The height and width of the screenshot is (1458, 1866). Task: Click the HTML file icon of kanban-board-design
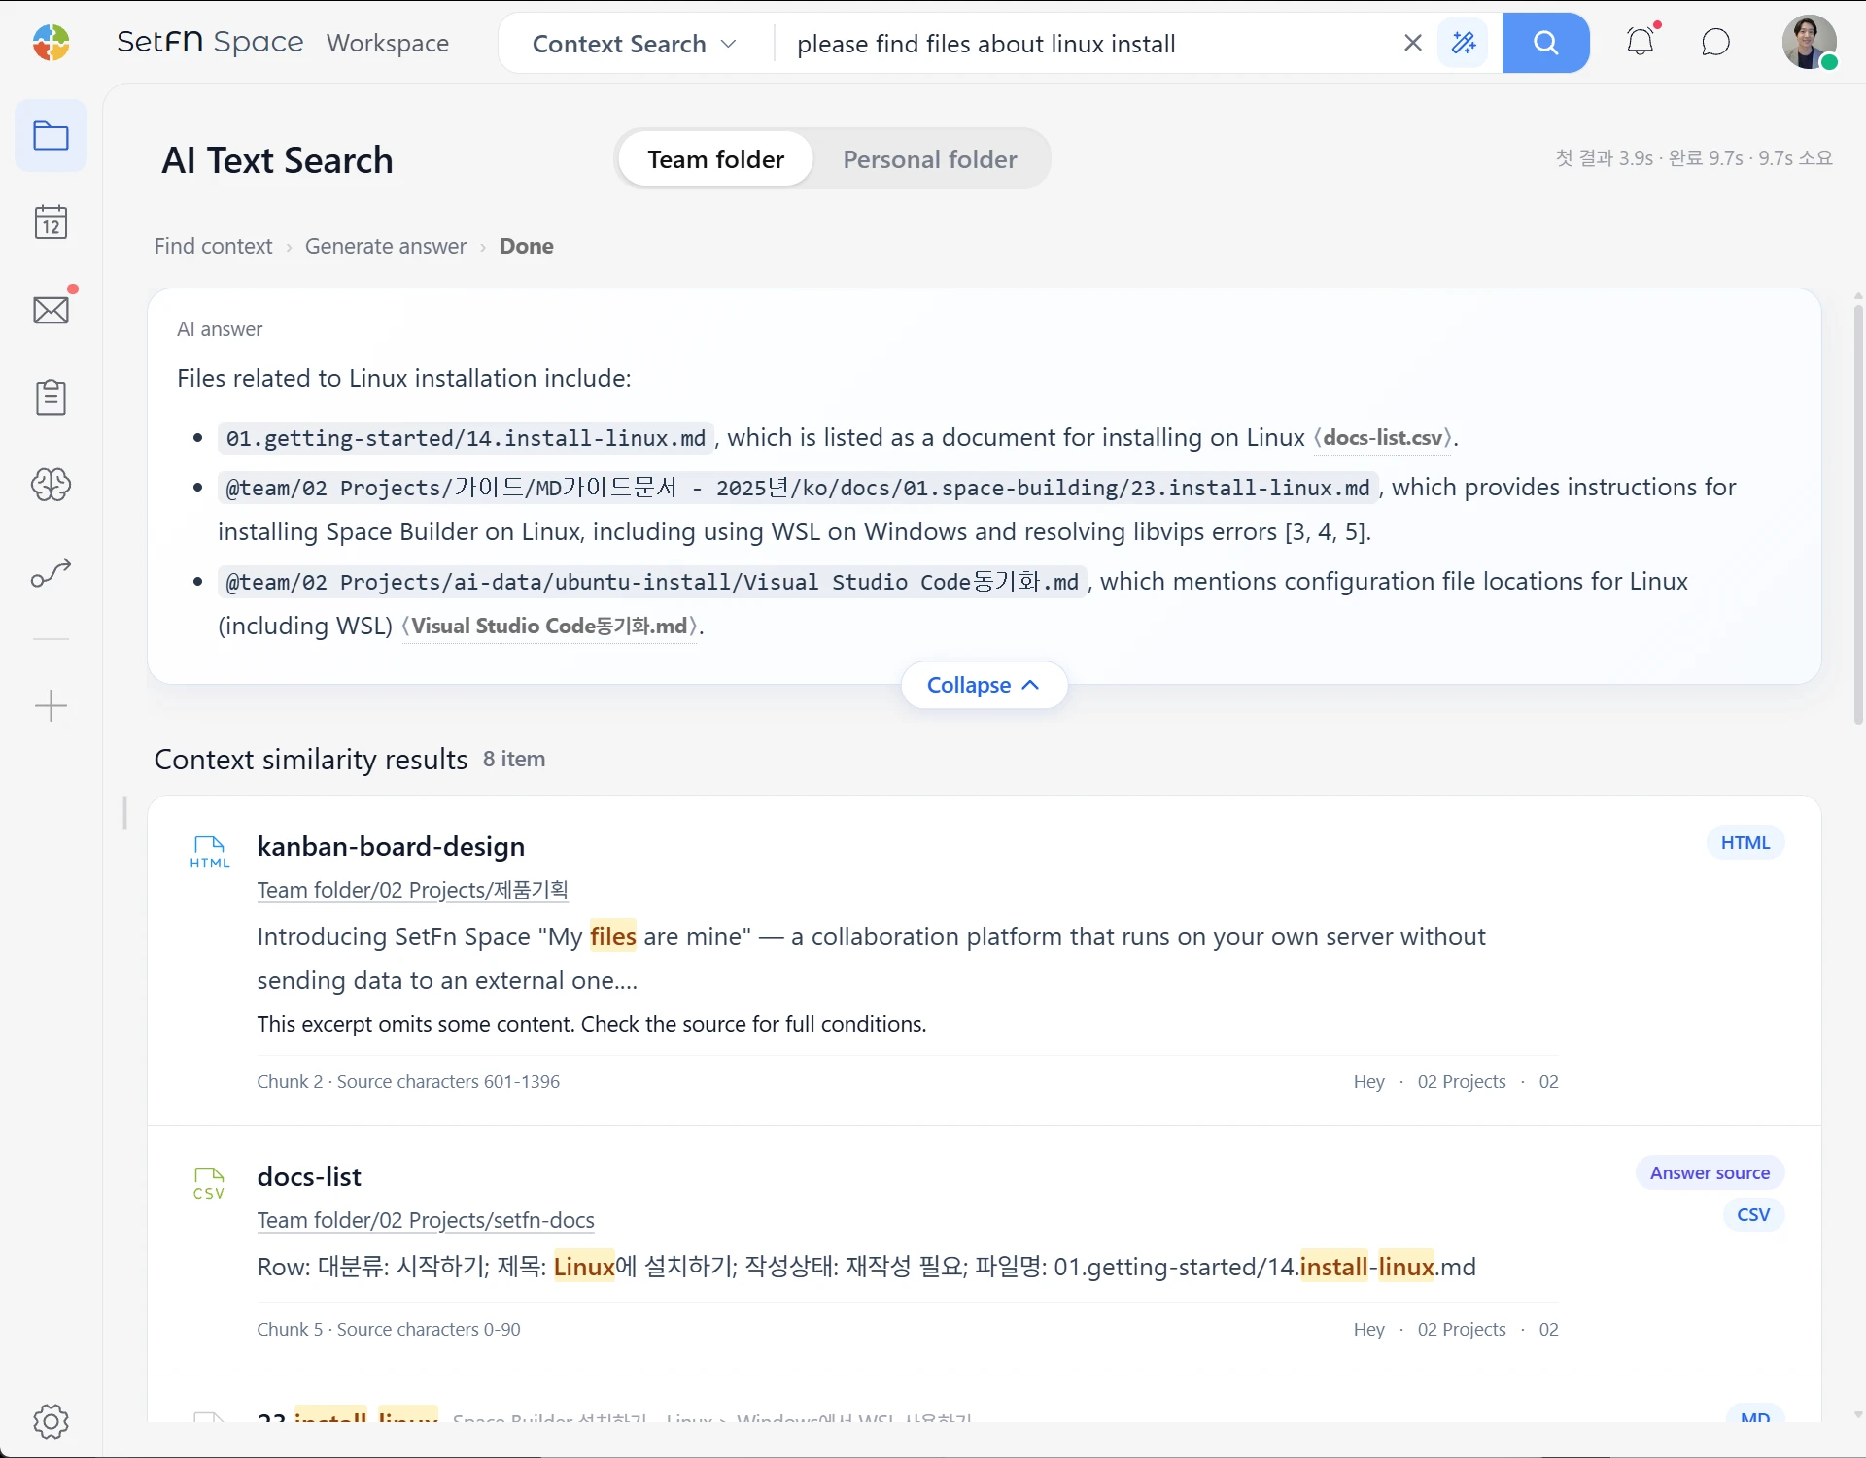point(210,852)
